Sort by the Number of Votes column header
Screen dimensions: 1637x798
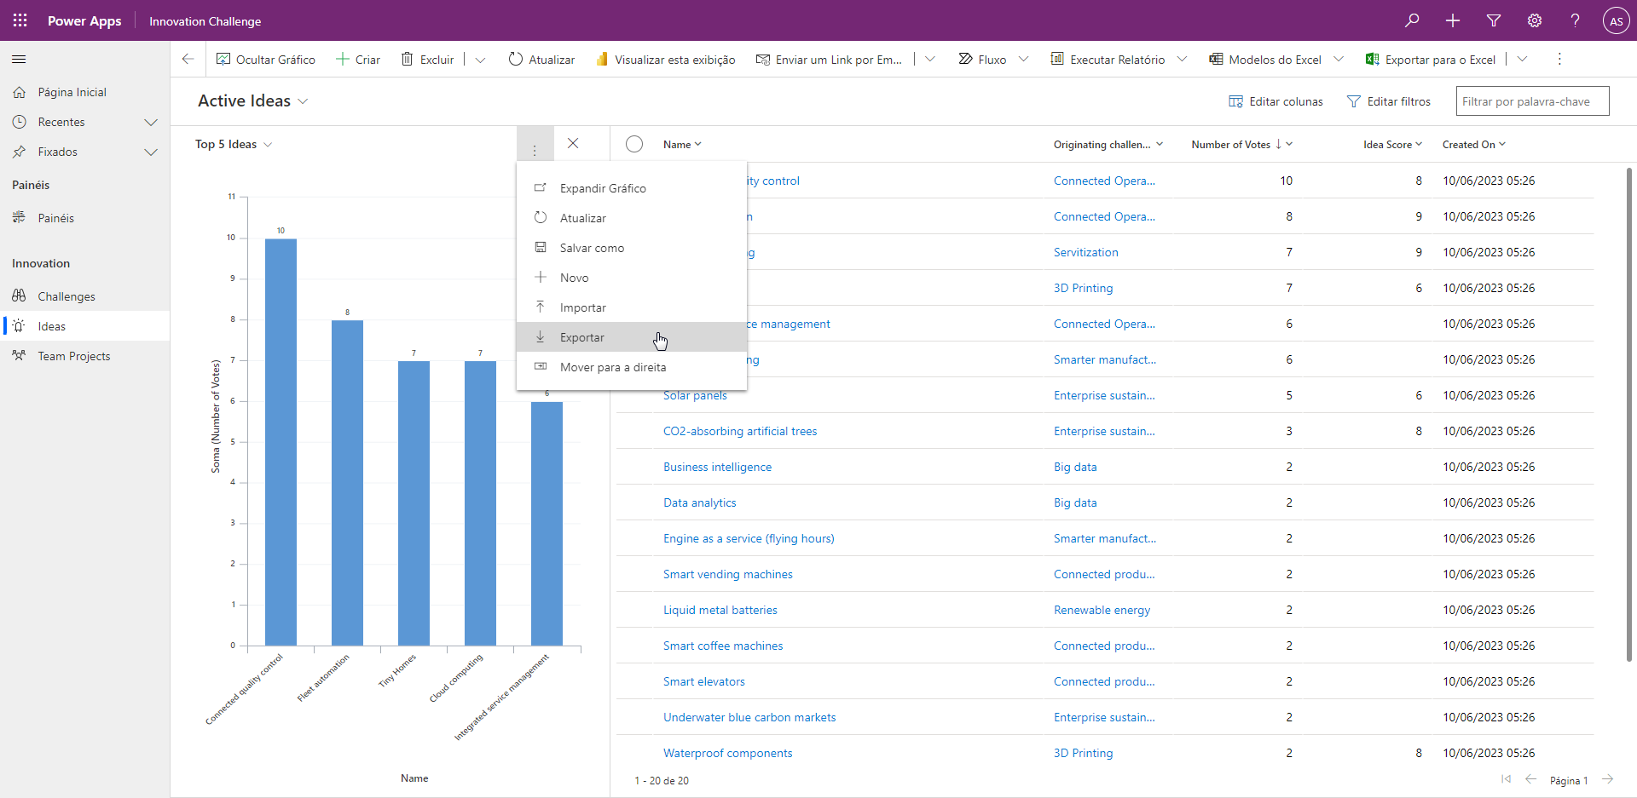[1230, 145]
